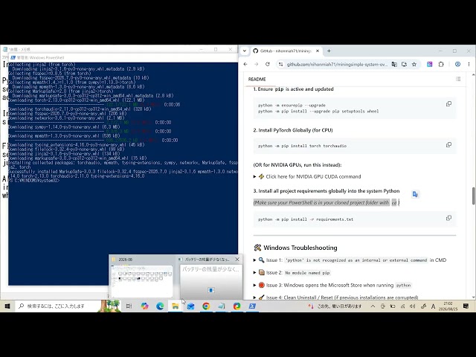476x357 pixels.
Task: Open the colorful grid extension icon
Action: click(430, 65)
